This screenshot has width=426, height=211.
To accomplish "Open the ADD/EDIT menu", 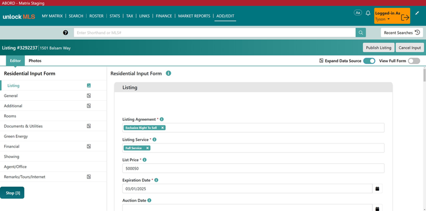I will point(225,16).
